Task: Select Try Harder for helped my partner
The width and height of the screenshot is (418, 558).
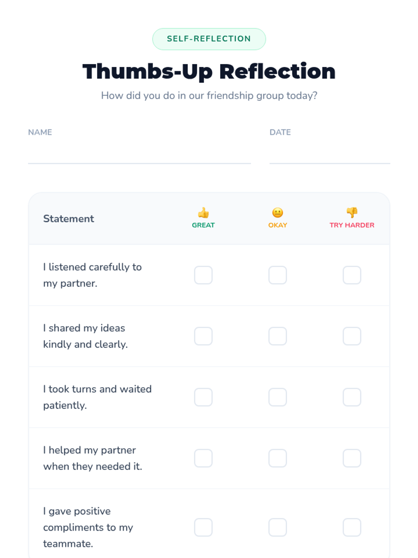Action: (x=352, y=458)
